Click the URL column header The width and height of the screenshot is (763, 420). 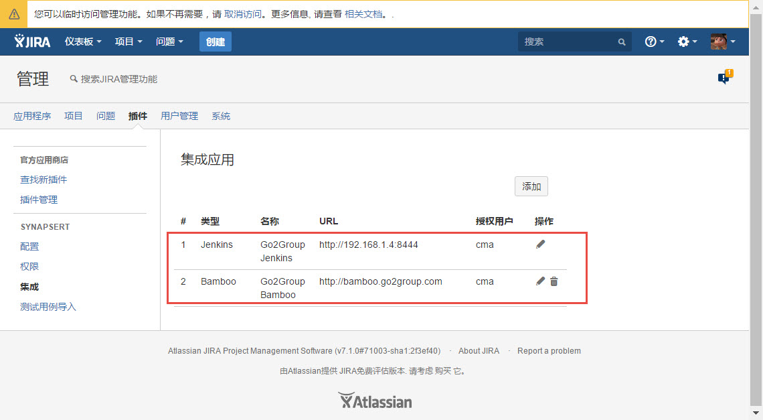click(x=329, y=221)
